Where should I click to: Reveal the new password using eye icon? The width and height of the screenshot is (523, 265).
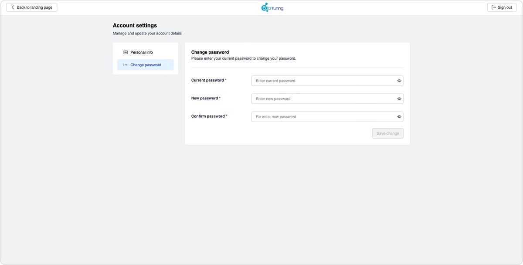pyautogui.click(x=399, y=99)
